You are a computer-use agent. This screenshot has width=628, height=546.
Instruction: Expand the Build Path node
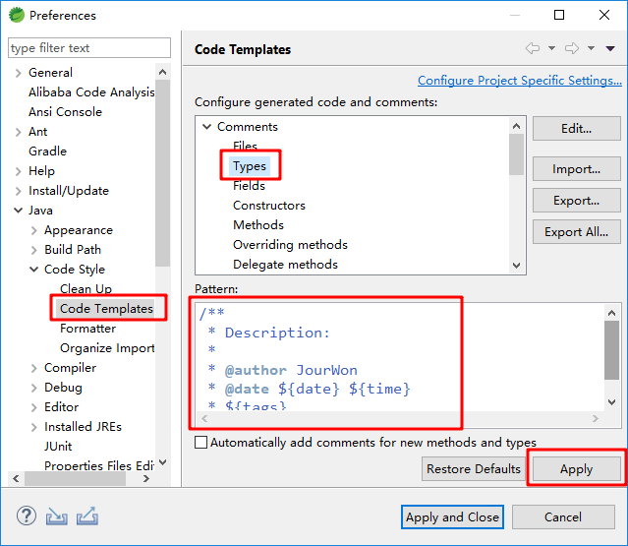[x=34, y=250]
